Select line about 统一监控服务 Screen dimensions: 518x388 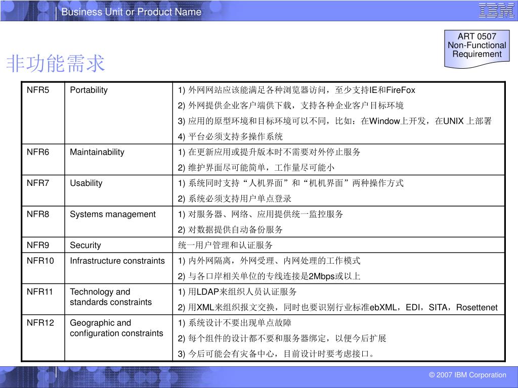pyautogui.click(x=261, y=214)
